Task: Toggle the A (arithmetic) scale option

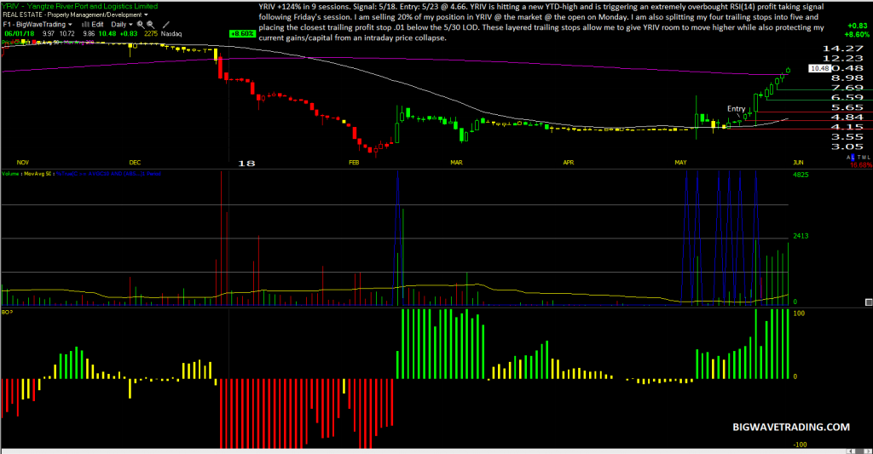Action: click(x=848, y=158)
